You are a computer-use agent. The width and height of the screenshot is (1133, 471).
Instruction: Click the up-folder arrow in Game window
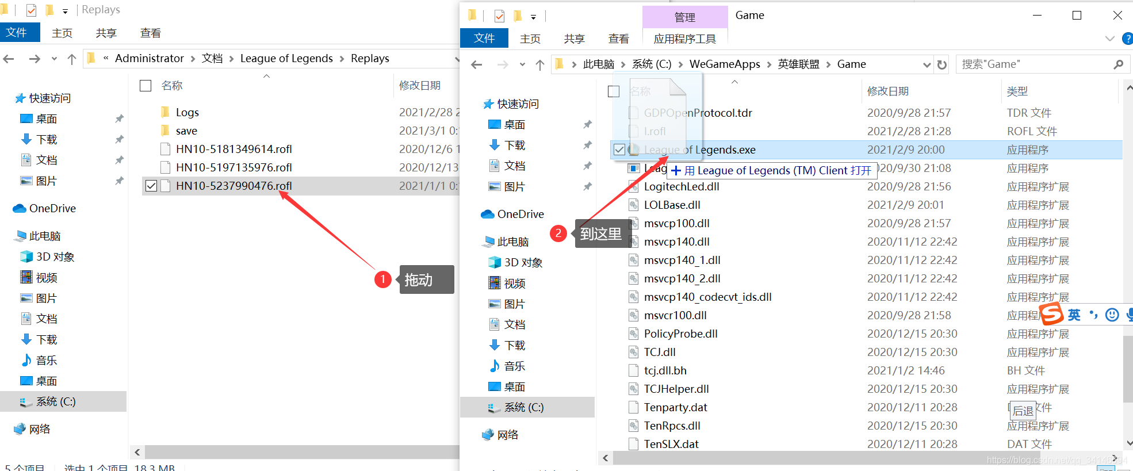(540, 64)
